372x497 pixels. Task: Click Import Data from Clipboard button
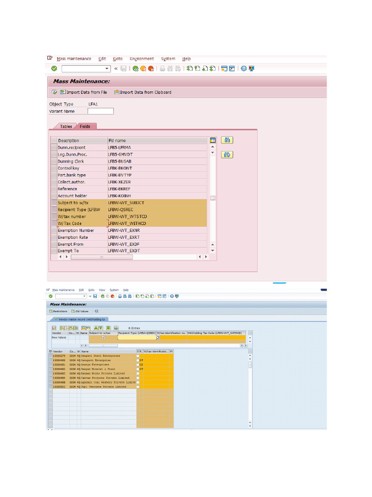(142, 92)
